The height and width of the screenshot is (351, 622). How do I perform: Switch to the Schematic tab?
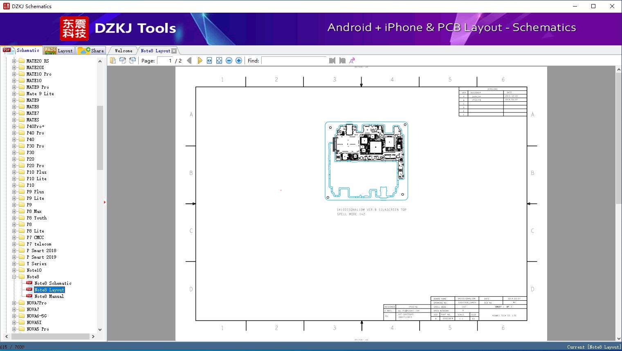click(21, 50)
